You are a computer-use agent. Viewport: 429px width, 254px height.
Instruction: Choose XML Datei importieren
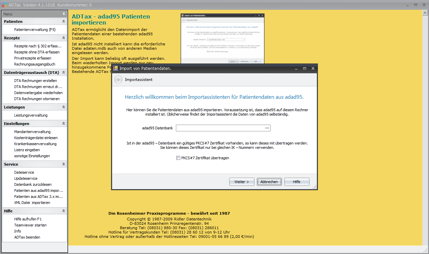point(32,203)
